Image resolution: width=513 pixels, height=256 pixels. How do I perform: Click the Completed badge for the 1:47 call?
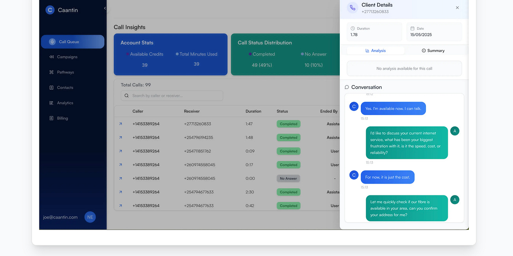coord(288,124)
